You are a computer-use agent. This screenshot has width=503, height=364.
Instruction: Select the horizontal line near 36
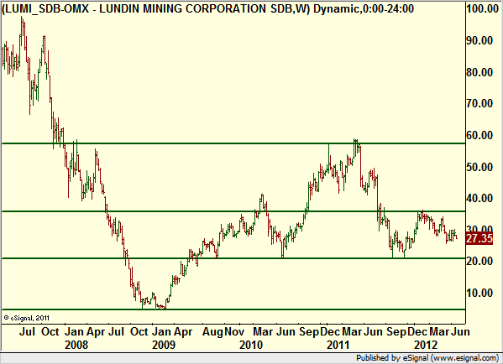coord(233,211)
